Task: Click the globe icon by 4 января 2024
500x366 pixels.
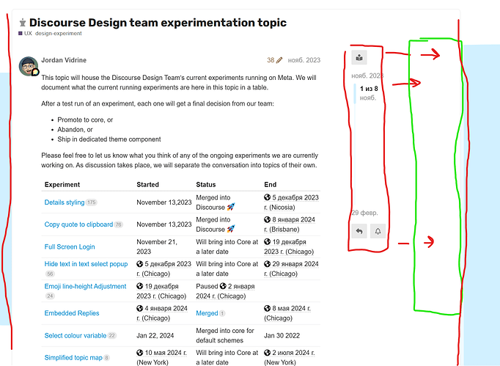Action: pyautogui.click(x=140, y=308)
